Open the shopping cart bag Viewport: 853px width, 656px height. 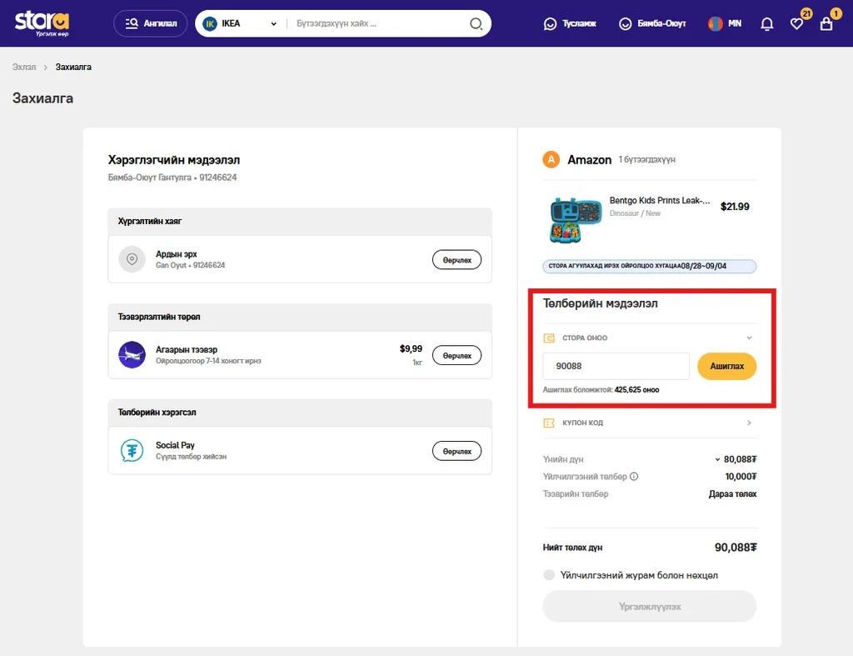pos(826,23)
